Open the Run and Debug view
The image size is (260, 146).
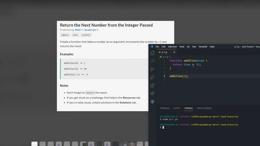tap(152, 77)
